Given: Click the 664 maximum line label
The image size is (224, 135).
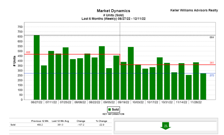Looking at the screenshot, I should [212, 37].
